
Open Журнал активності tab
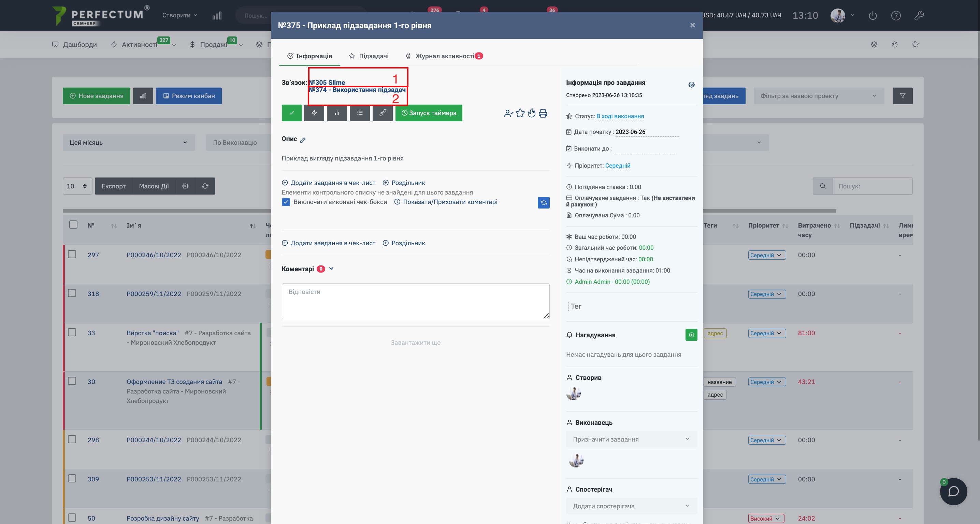coord(444,56)
